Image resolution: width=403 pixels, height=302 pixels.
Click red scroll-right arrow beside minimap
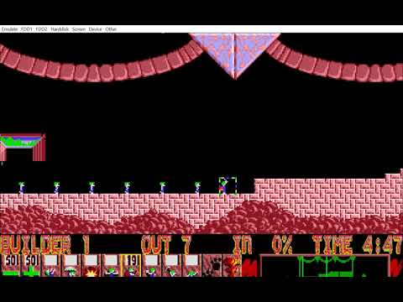(x=396, y=267)
